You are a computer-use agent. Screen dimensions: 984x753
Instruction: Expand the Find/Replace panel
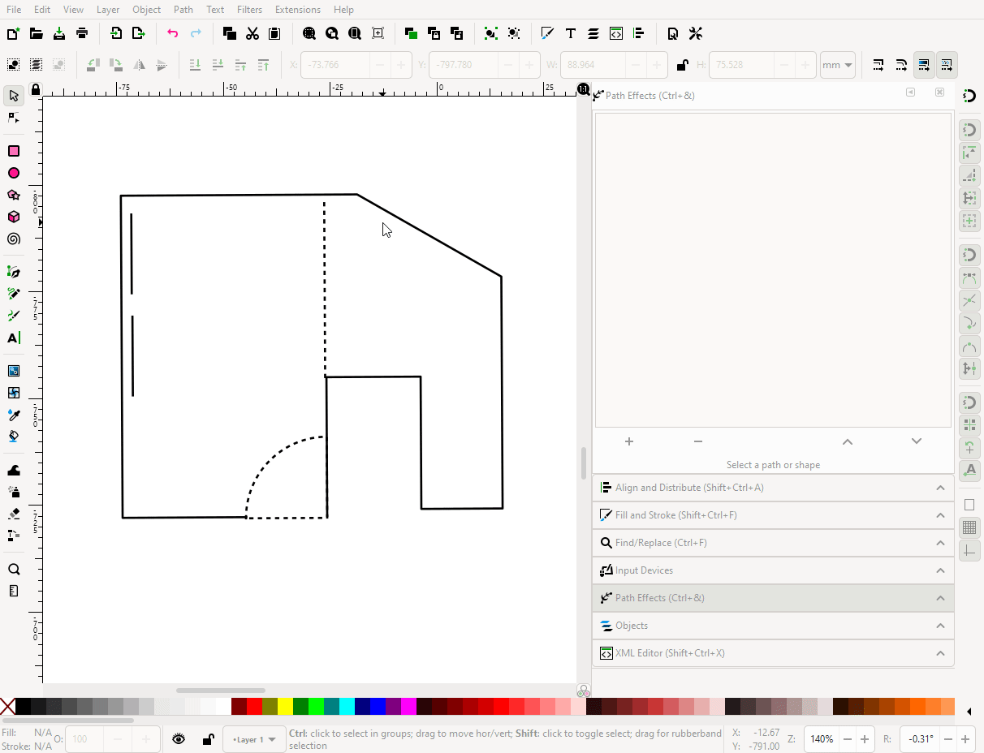(773, 543)
